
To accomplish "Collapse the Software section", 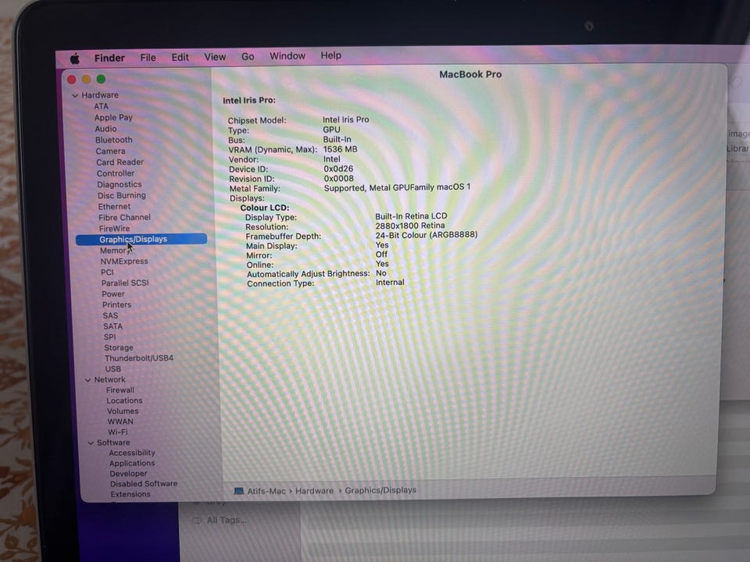I will [91, 443].
